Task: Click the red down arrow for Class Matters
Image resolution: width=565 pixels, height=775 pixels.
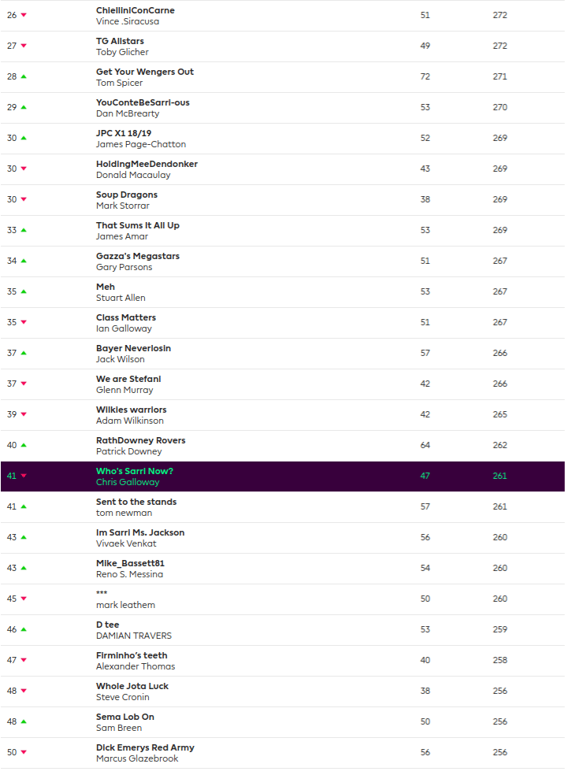Action: tap(24, 322)
